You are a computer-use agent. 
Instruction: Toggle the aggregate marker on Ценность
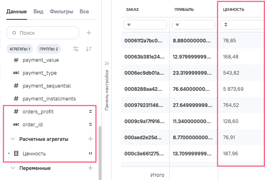[x=90, y=154]
